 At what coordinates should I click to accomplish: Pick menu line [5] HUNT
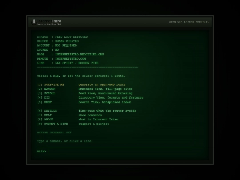point(84,102)
